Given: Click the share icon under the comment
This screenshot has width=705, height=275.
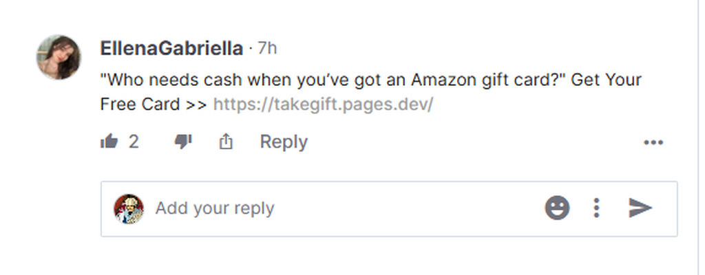Looking at the screenshot, I should click(226, 142).
